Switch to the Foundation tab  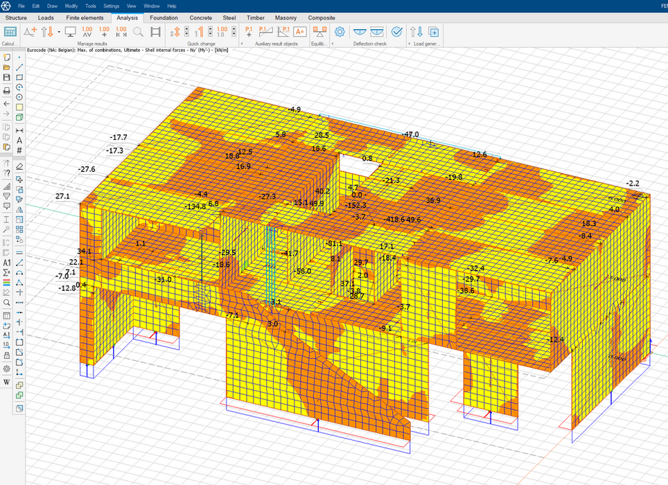click(164, 17)
